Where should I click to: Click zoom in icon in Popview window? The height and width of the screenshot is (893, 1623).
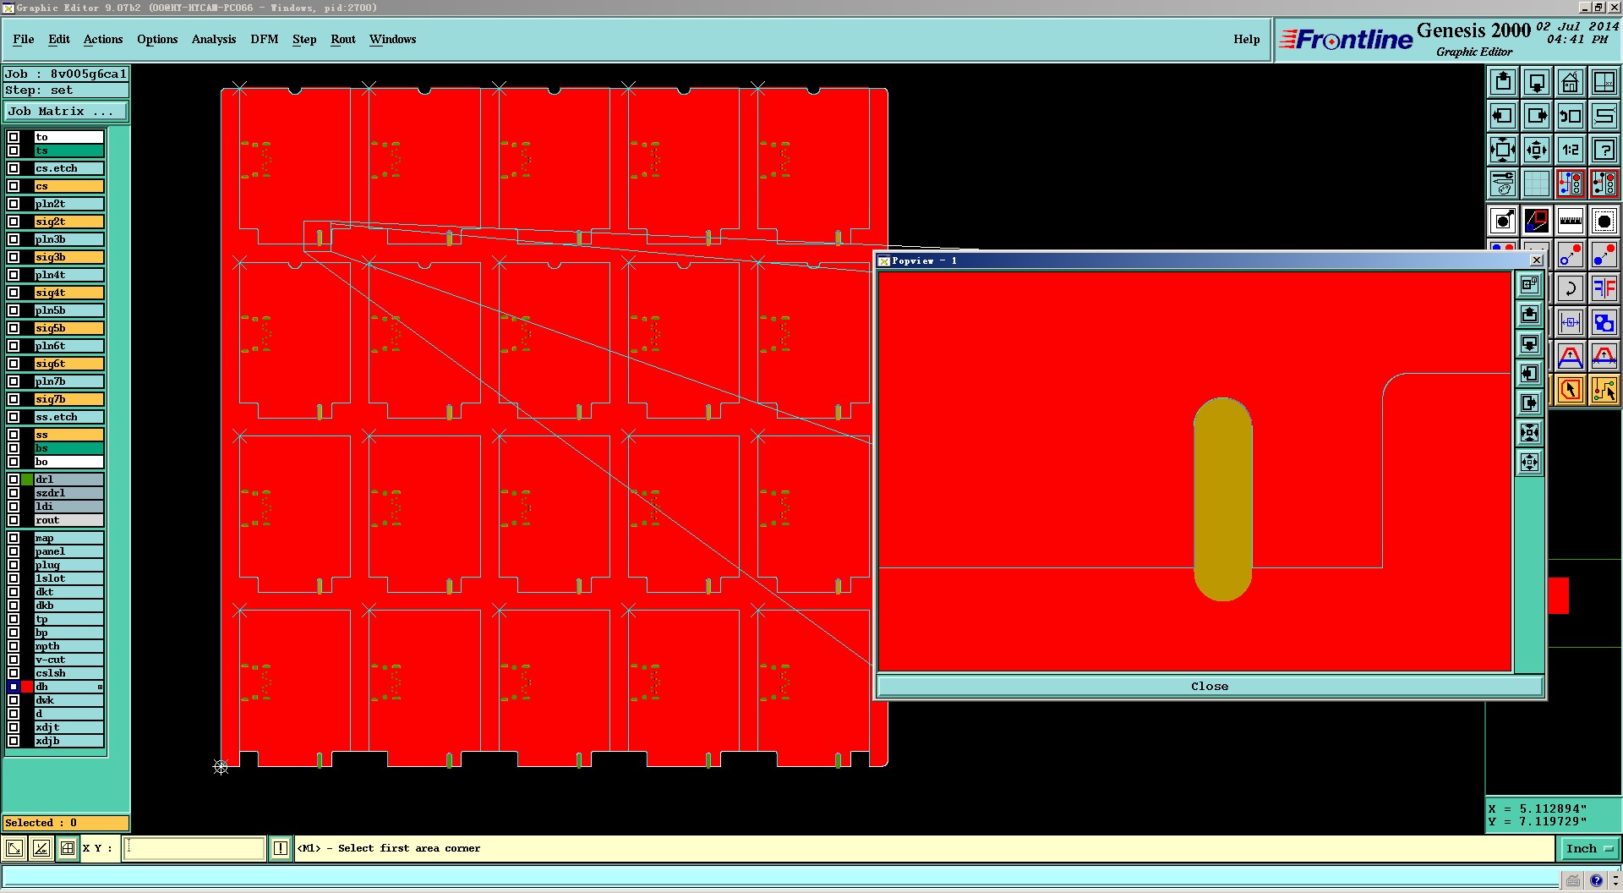pyautogui.click(x=1529, y=433)
